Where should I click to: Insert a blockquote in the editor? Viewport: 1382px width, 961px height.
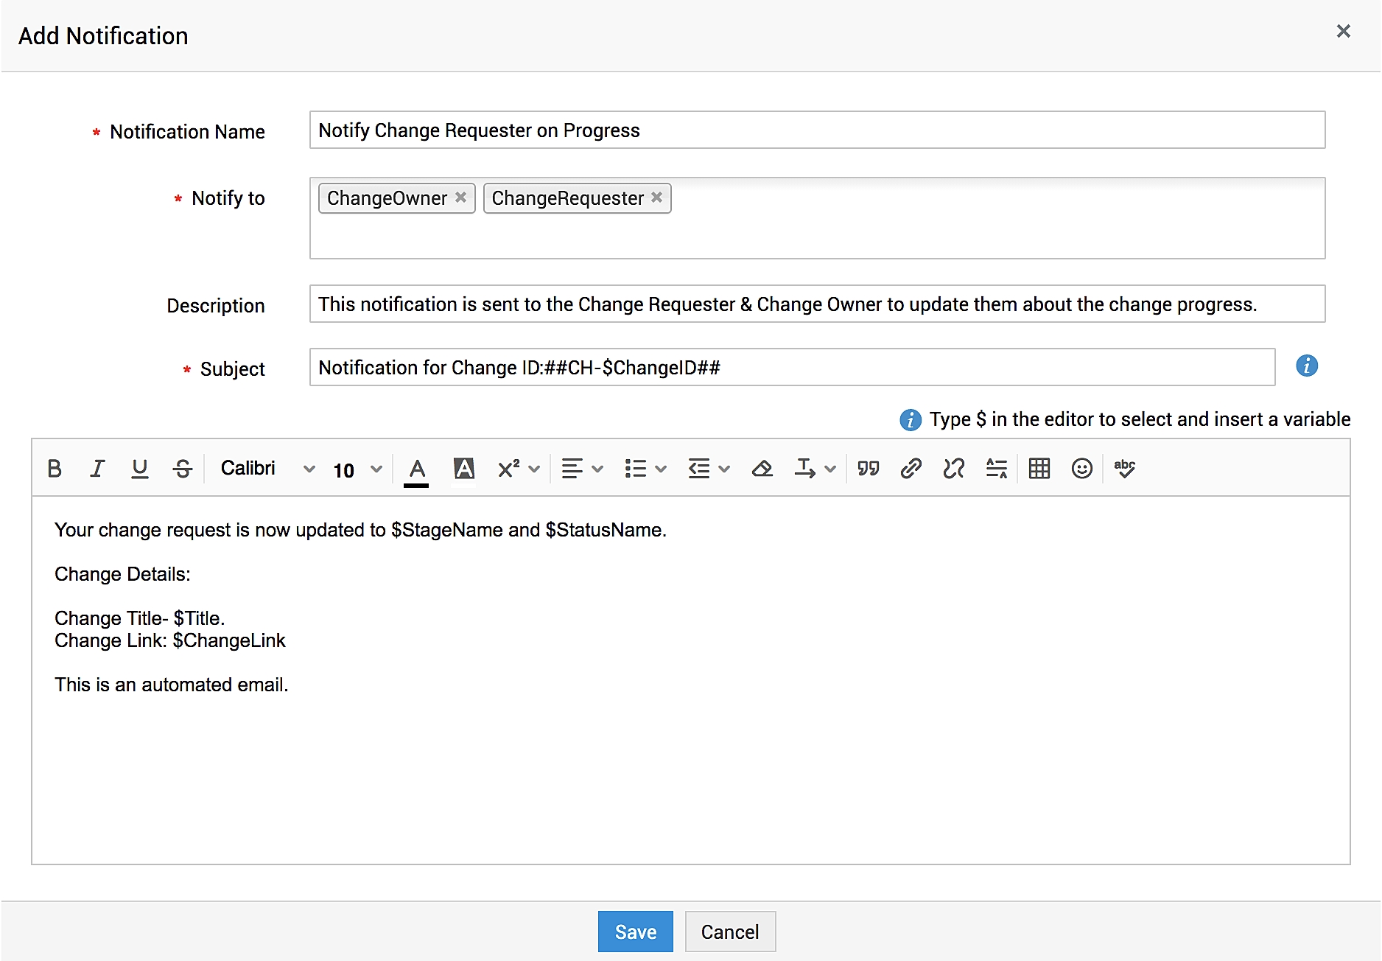[869, 469]
